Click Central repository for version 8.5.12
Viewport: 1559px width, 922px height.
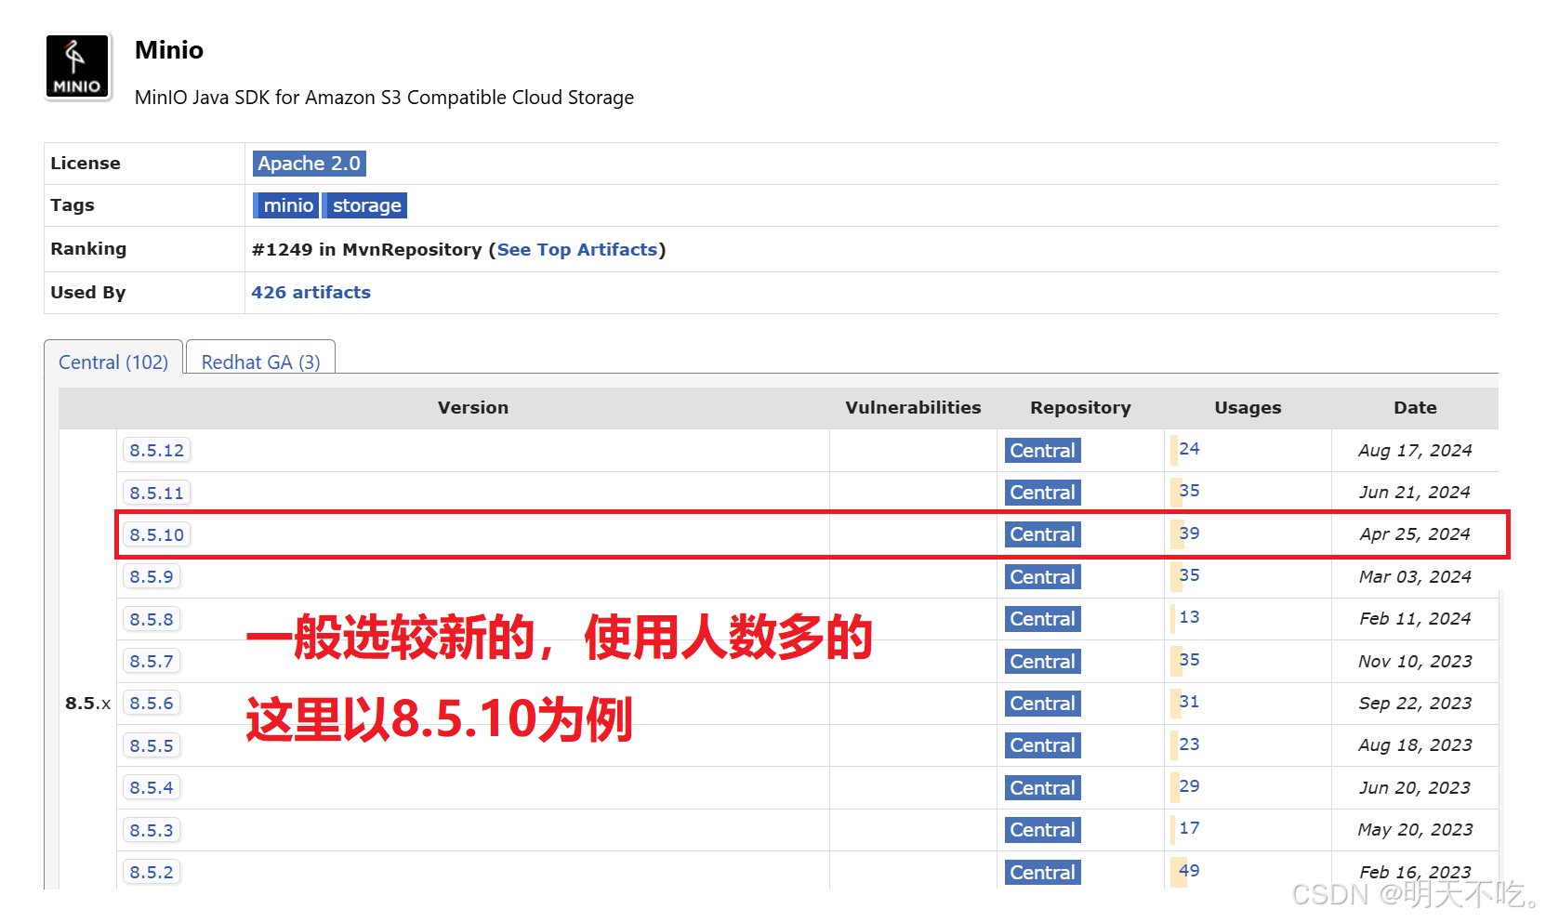[x=1042, y=451]
